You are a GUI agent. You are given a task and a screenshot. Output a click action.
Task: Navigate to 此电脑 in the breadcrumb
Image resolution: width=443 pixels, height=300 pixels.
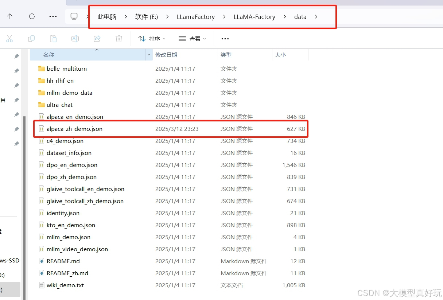coord(107,17)
